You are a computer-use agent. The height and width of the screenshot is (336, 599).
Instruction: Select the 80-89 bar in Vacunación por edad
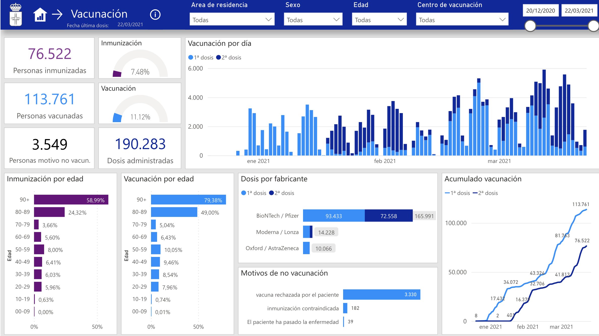pos(174,212)
